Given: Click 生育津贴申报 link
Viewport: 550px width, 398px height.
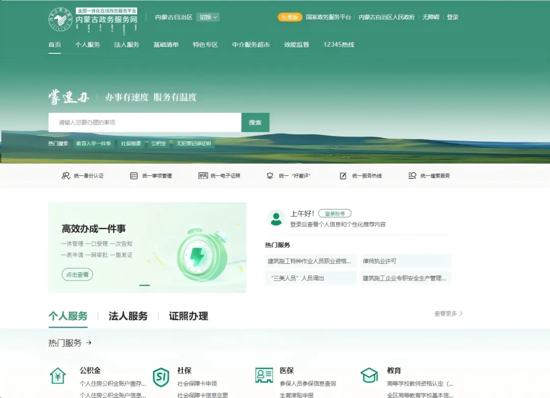Looking at the screenshot, I should tap(297, 395).
